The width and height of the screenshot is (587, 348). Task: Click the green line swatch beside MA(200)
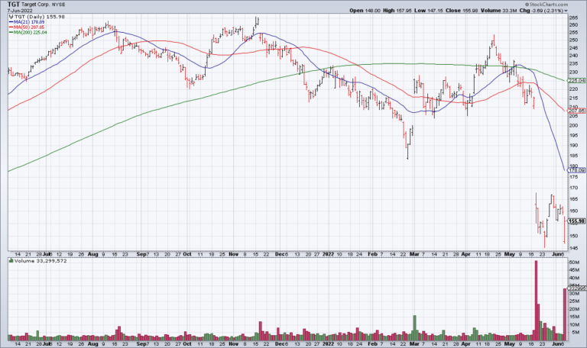(11, 33)
